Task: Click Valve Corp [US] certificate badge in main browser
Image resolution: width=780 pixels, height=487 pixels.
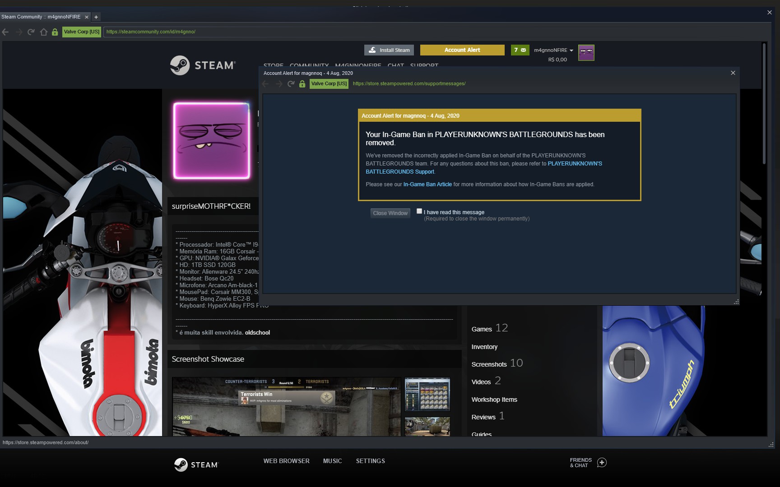Action: [x=82, y=32]
